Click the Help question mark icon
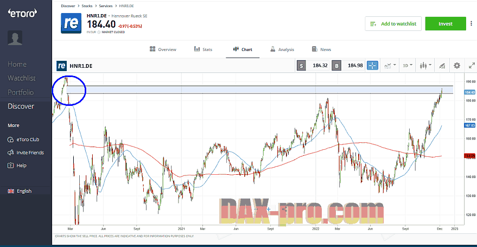477x247 pixels. coord(11,166)
